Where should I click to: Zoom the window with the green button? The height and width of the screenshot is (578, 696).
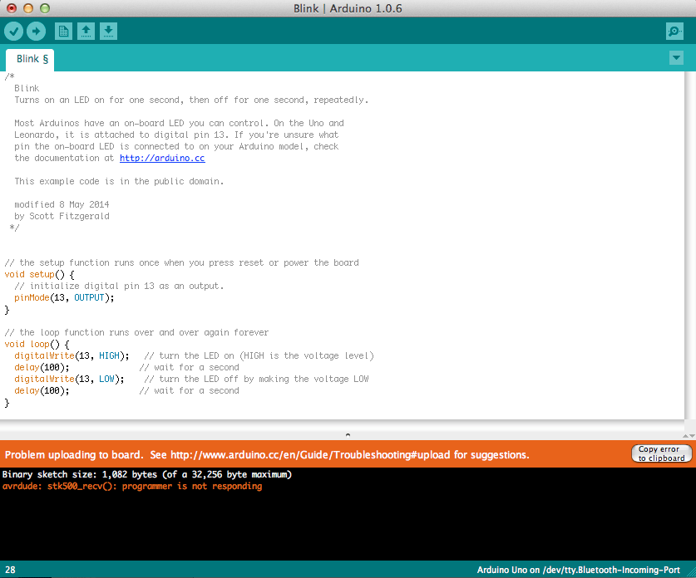(x=45, y=8)
